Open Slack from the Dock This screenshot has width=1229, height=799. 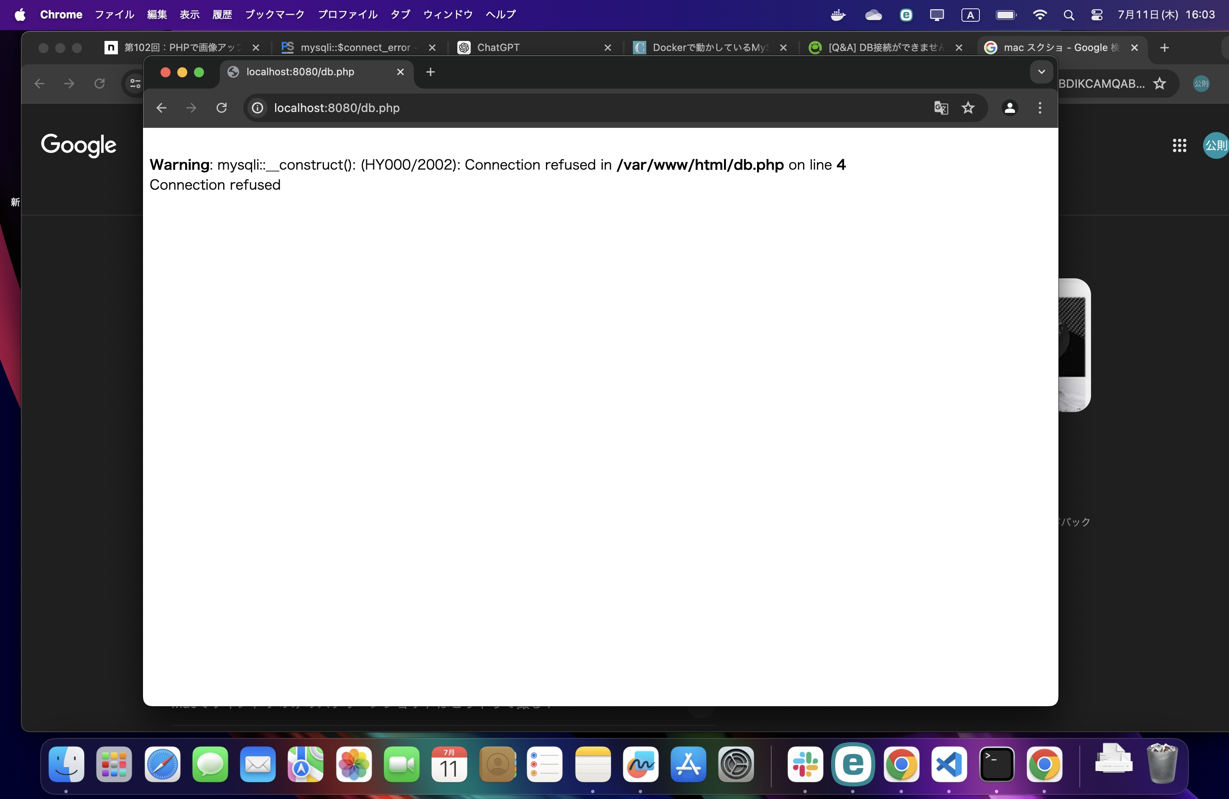pyautogui.click(x=805, y=764)
